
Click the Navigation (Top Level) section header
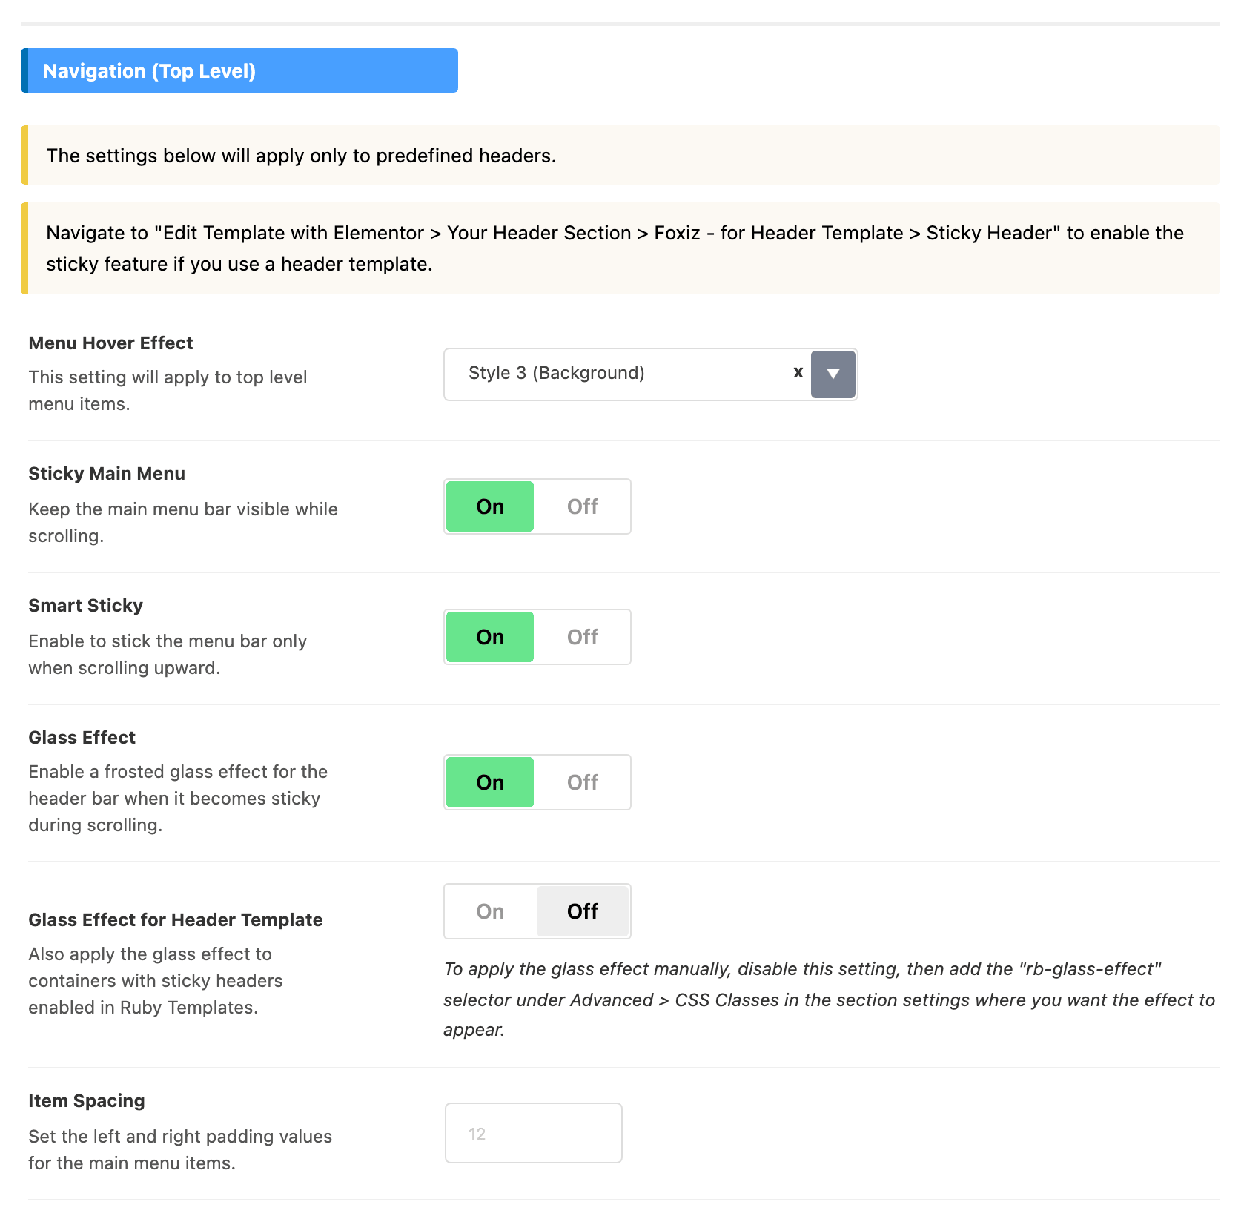tap(239, 70)
